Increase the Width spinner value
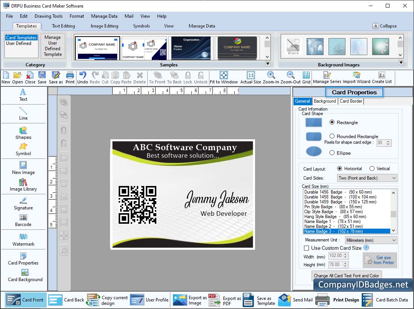Screen dimensions: 414x309 (345, 254)
